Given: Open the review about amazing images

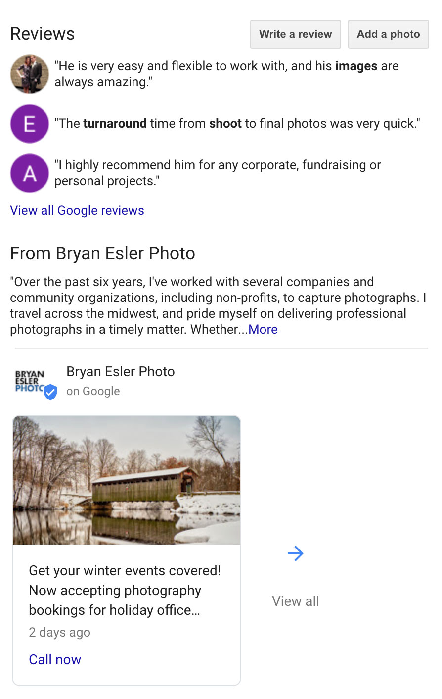Looking at the screenshot, I should pyautogui.click(x=226, y=74).
